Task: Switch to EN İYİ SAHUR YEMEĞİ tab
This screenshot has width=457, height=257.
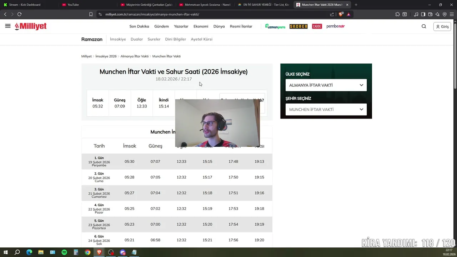Action: tap(263, 5)
